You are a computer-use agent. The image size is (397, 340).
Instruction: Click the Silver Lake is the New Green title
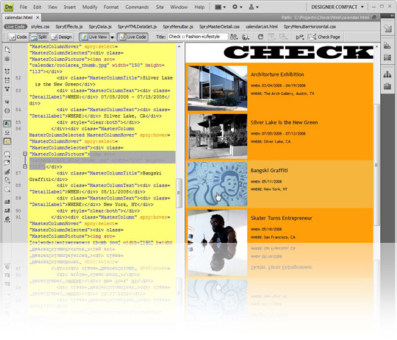coord(284,123)
